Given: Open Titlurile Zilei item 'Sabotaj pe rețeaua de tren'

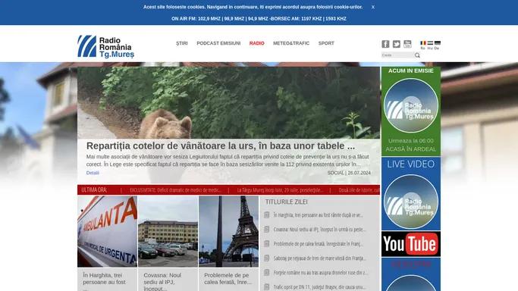Looking at the screenshot, I should click(319, 258).
